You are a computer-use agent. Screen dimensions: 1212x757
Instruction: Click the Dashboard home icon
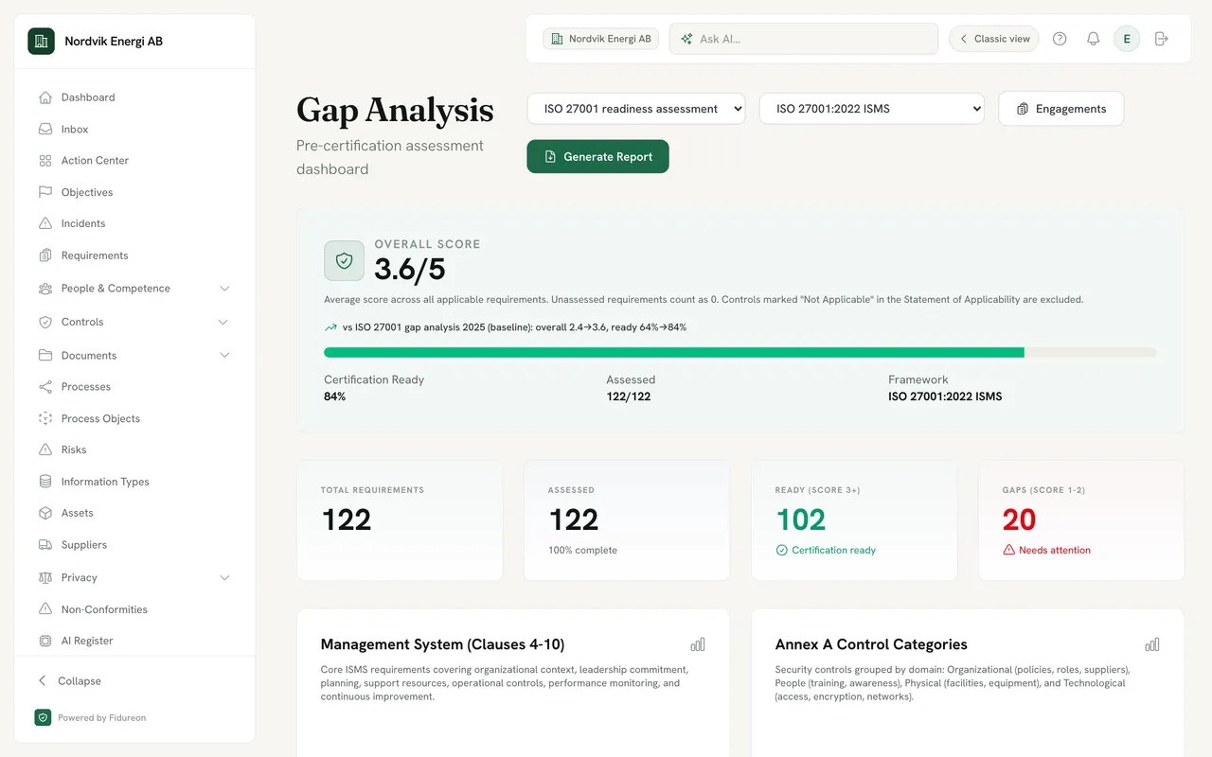point(45,97)
